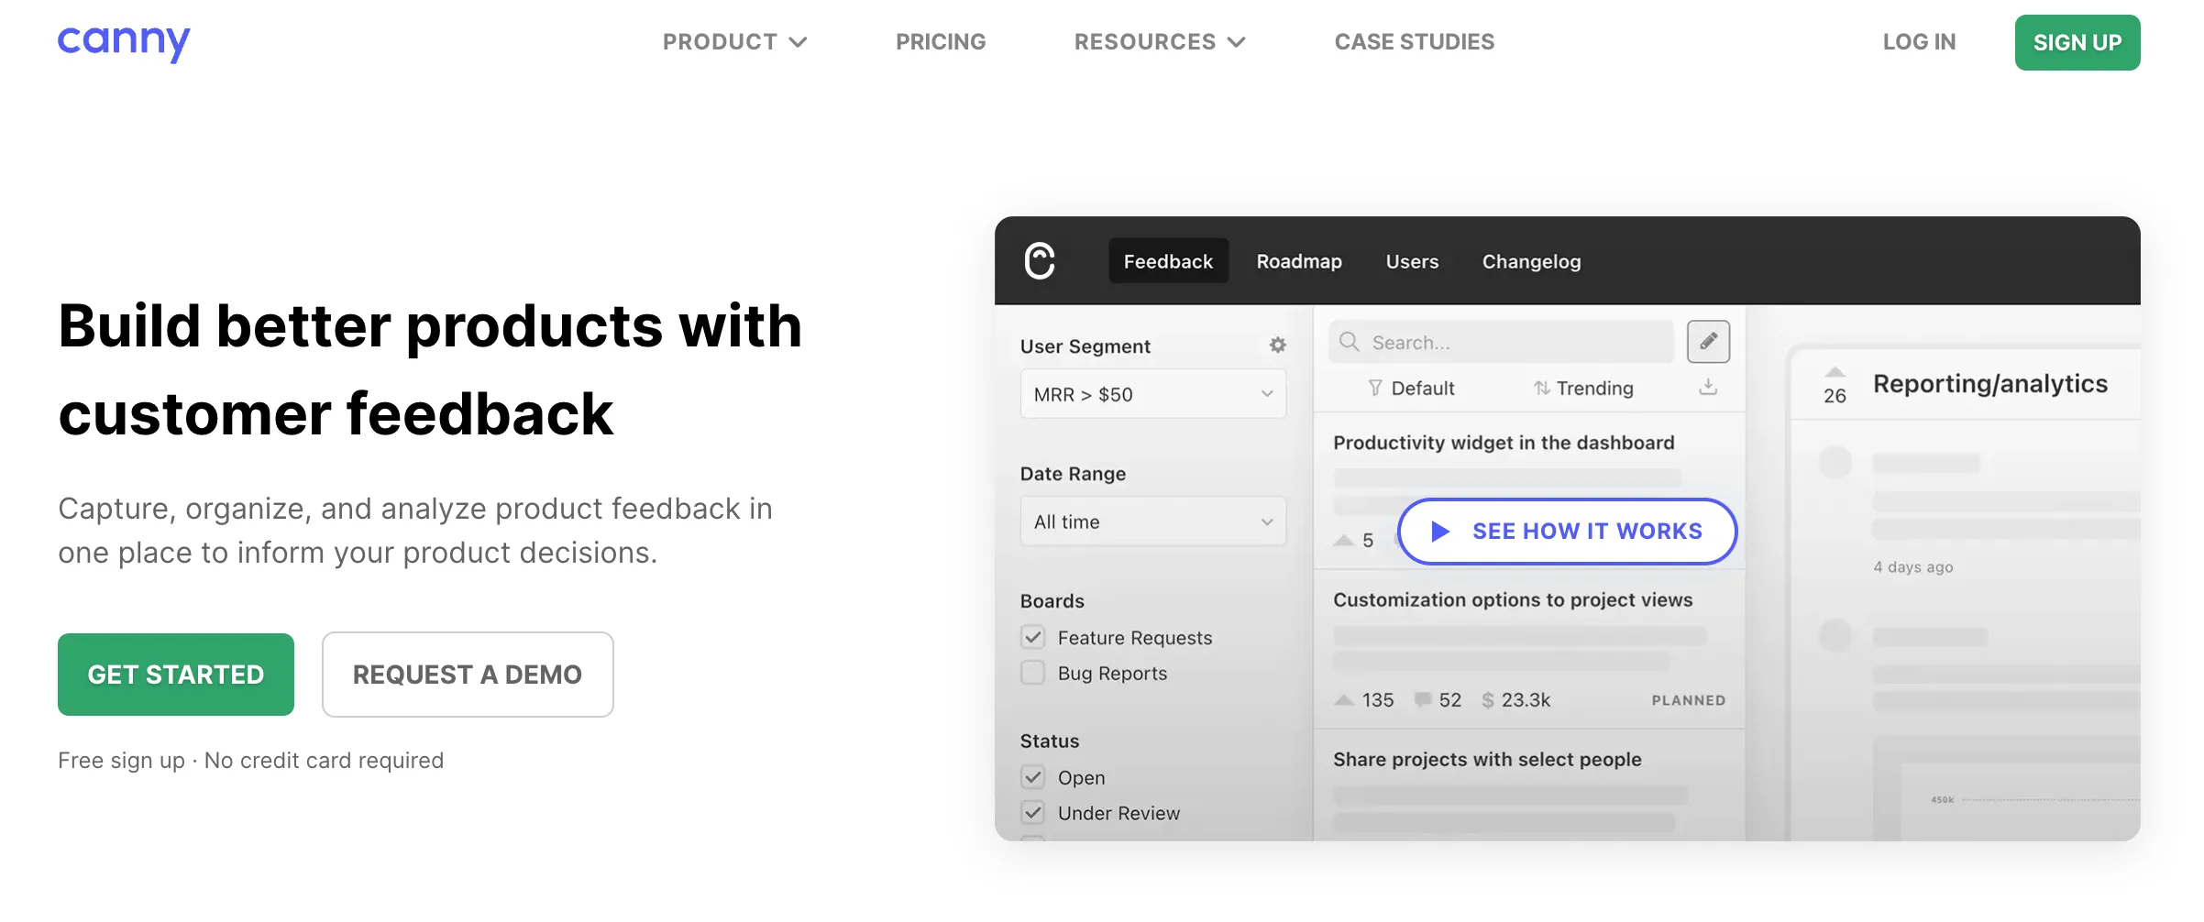Image resolution: width=2204 pixels, height=922 pixels.
Task: Switch to the Changelog tab
Action: [x=1531, y=261]
